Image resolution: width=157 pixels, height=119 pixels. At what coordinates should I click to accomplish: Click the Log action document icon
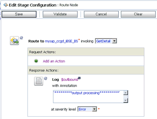tap(39, 81)
